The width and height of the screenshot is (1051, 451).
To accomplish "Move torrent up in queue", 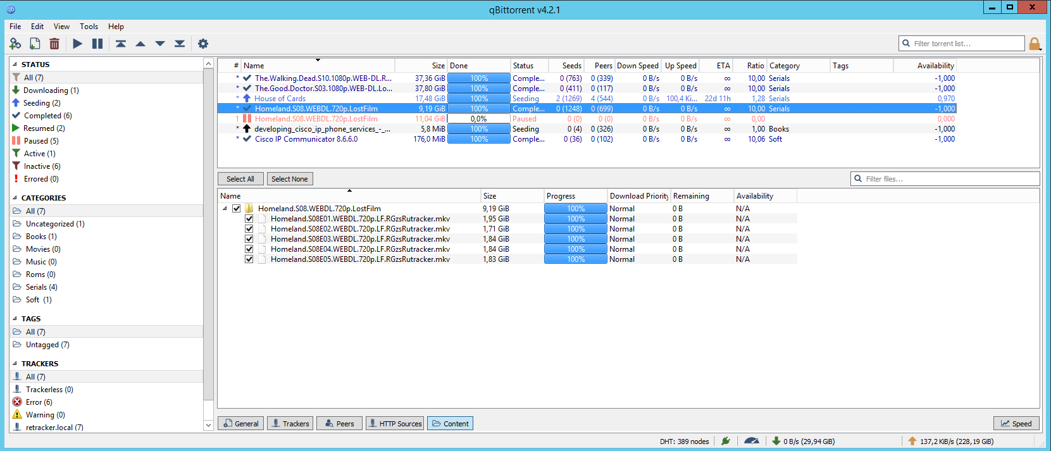I will coord(140,44).
